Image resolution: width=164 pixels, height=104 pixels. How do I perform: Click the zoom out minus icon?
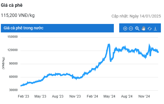click(x=131, y=28)
